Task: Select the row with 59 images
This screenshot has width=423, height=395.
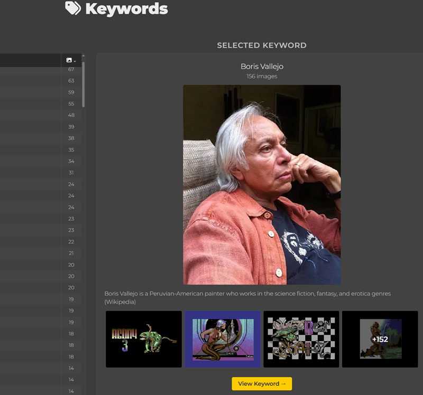Action: pos(41,92)
